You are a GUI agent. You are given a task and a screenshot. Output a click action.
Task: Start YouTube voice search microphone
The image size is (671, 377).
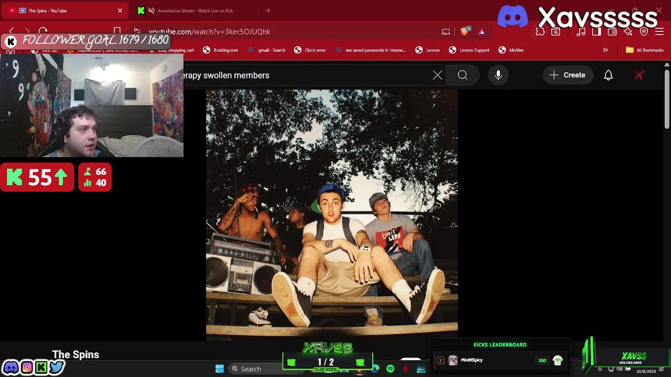point(499,75)
